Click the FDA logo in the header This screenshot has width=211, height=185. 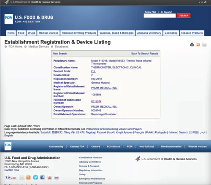tap(9, 19)
